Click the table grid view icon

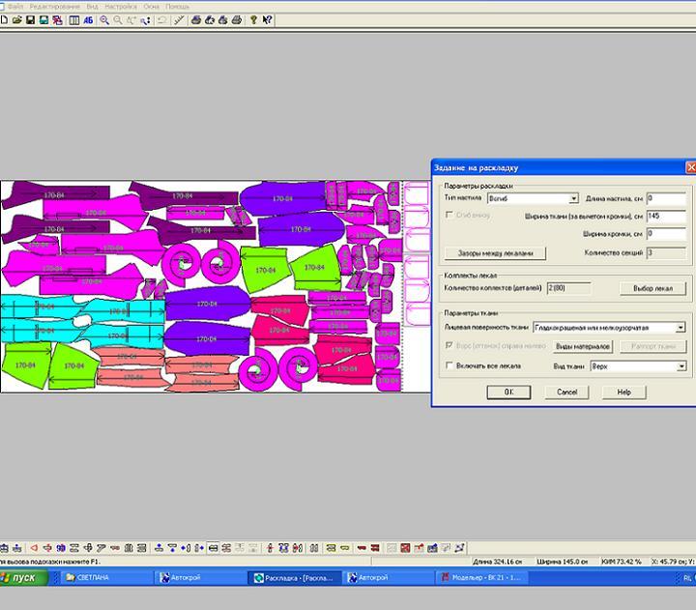[73, 19]
